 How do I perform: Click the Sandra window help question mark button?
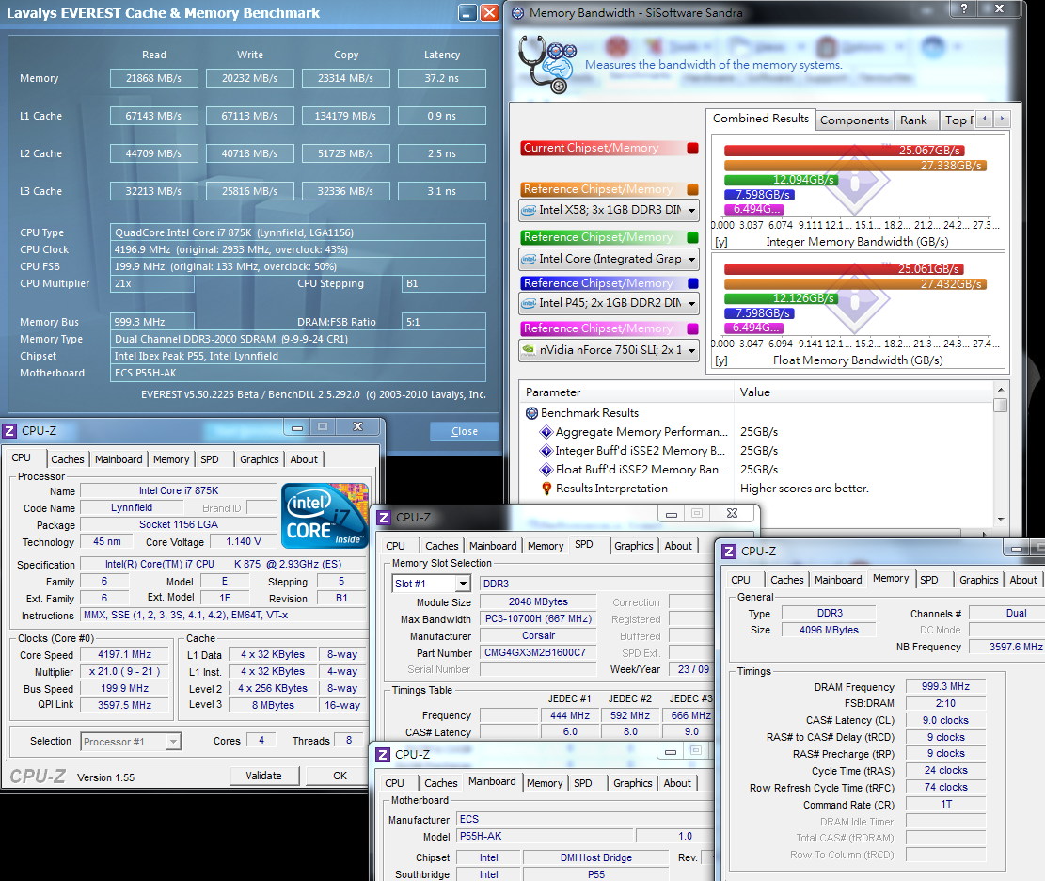click(964, 8)
